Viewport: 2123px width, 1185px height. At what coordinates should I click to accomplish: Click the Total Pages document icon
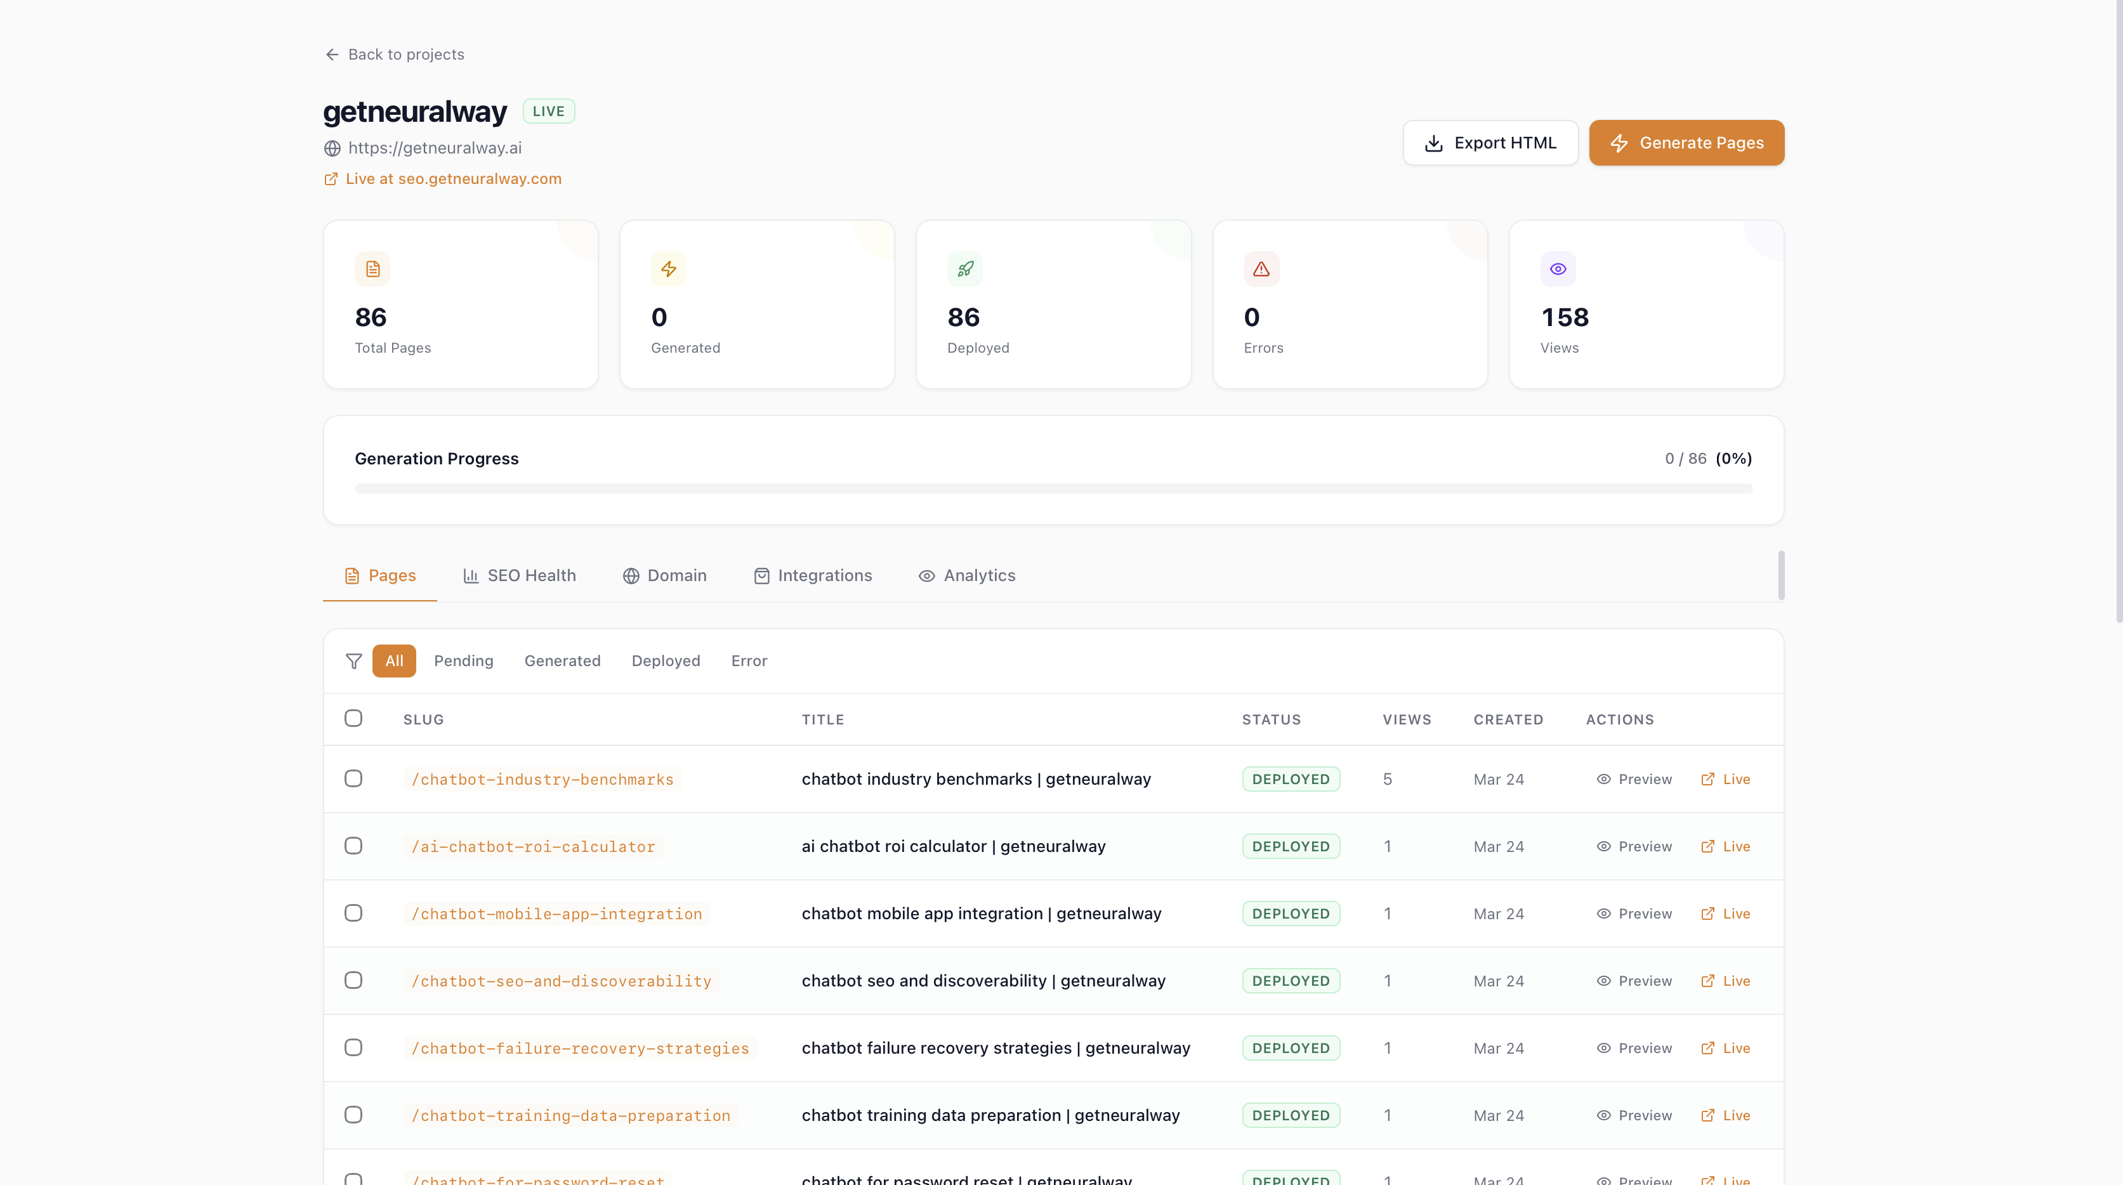[372, 270]
